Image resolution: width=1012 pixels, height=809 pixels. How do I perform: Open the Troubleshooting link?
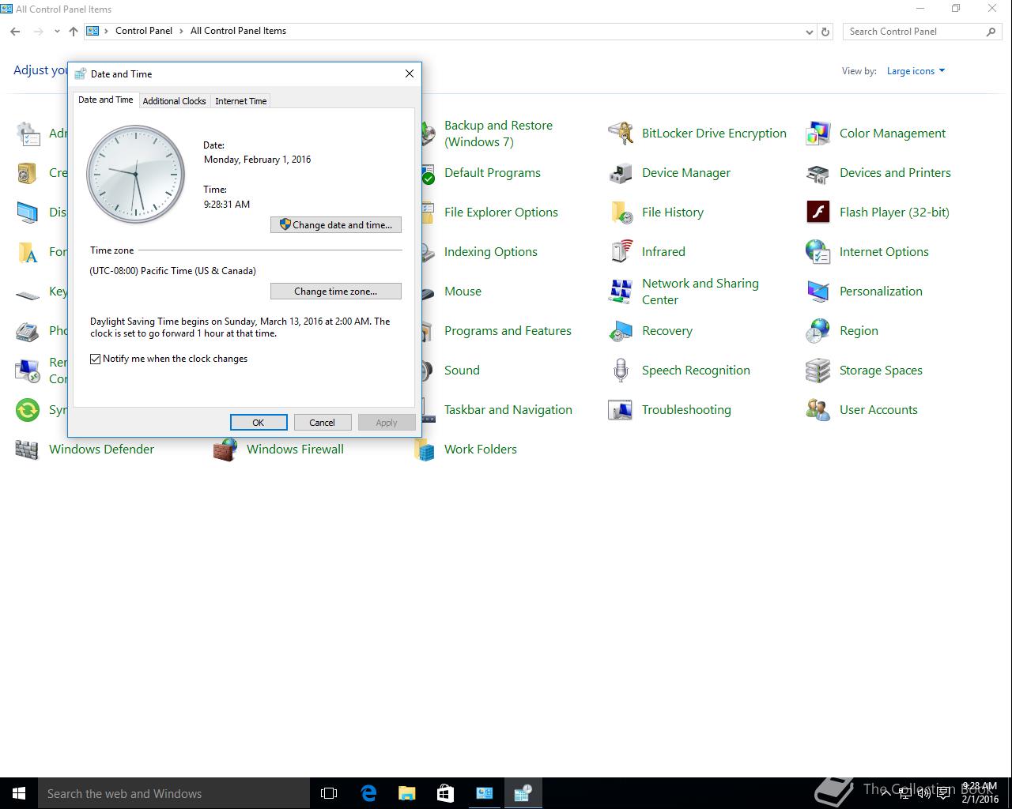(685, 410)
